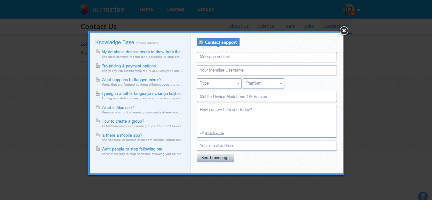Select the Contact Us tab
This screenshot has width=432, height=200.
click(335, 26)
